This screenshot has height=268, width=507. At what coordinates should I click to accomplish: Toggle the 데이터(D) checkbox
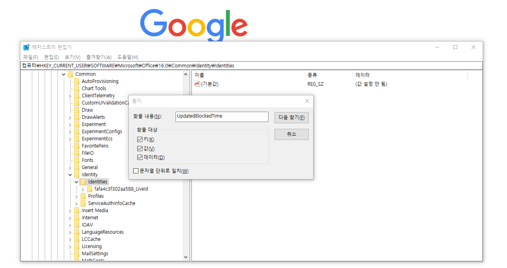coord(140,157)
